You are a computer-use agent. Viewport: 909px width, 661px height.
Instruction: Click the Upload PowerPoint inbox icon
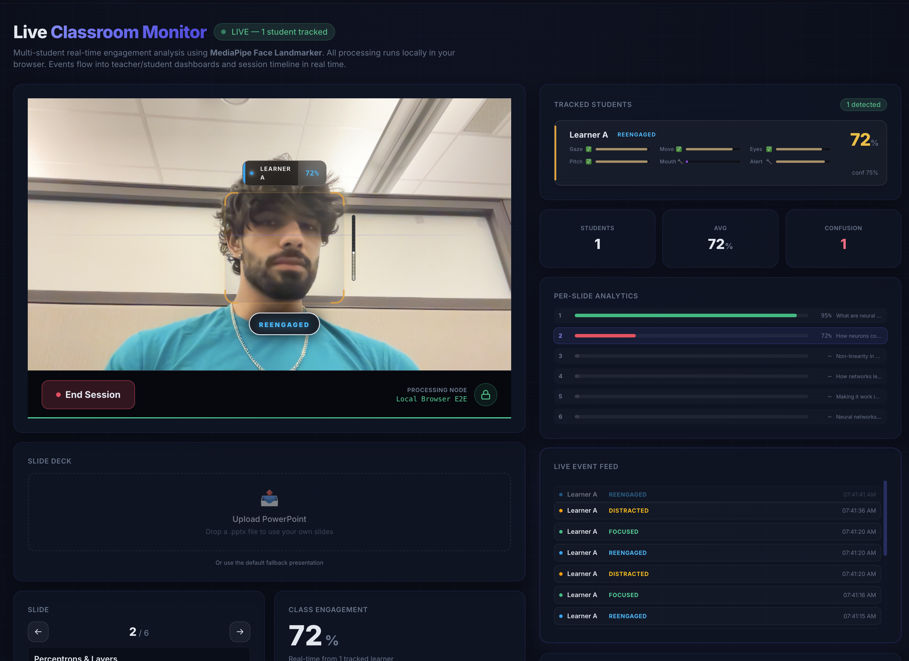269,498
